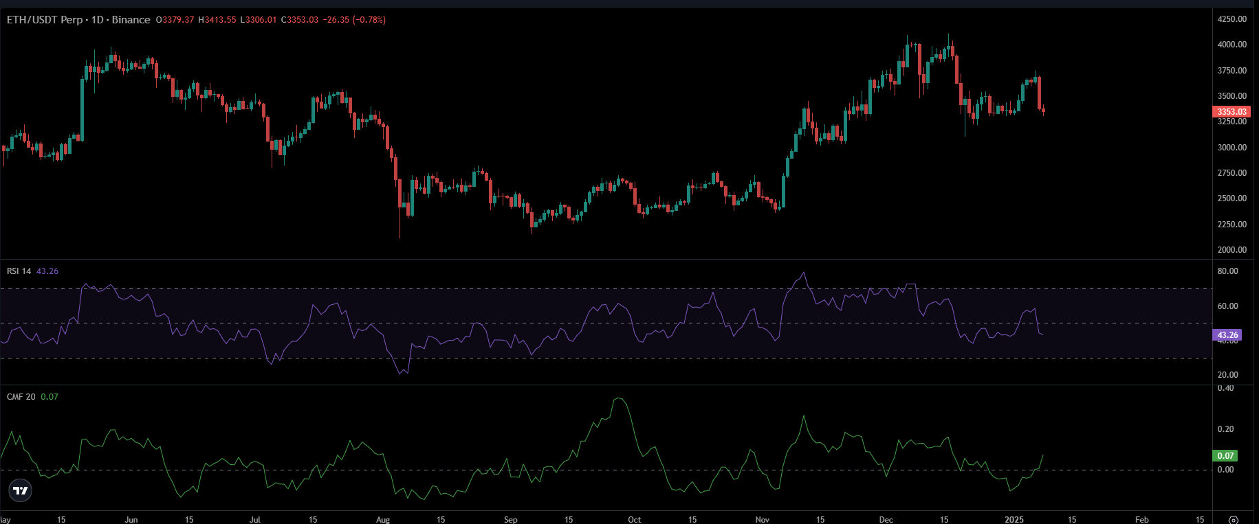The width and height of the screenshot is (1259, 524).
Task: Select the CMF 20 indicator legend
Action: pyautogui.click(x=21, y=397)
